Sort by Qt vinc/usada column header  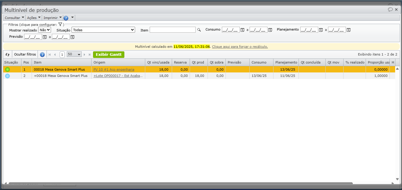coord(158,62)
